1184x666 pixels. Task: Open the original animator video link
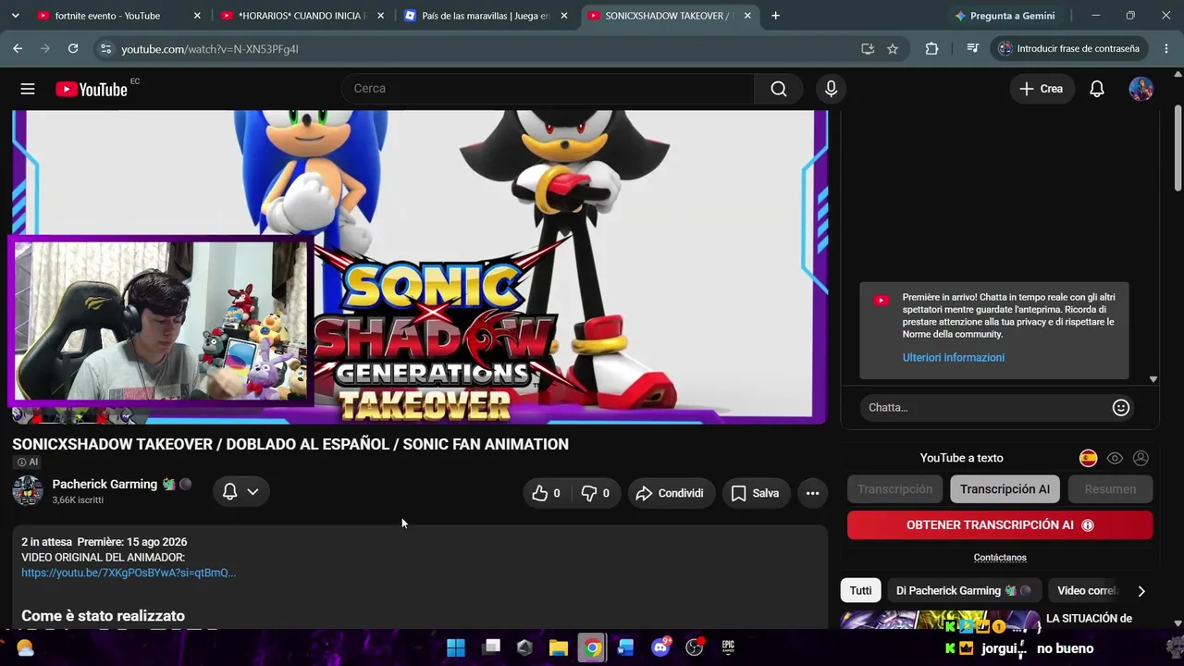coord(129,573)
